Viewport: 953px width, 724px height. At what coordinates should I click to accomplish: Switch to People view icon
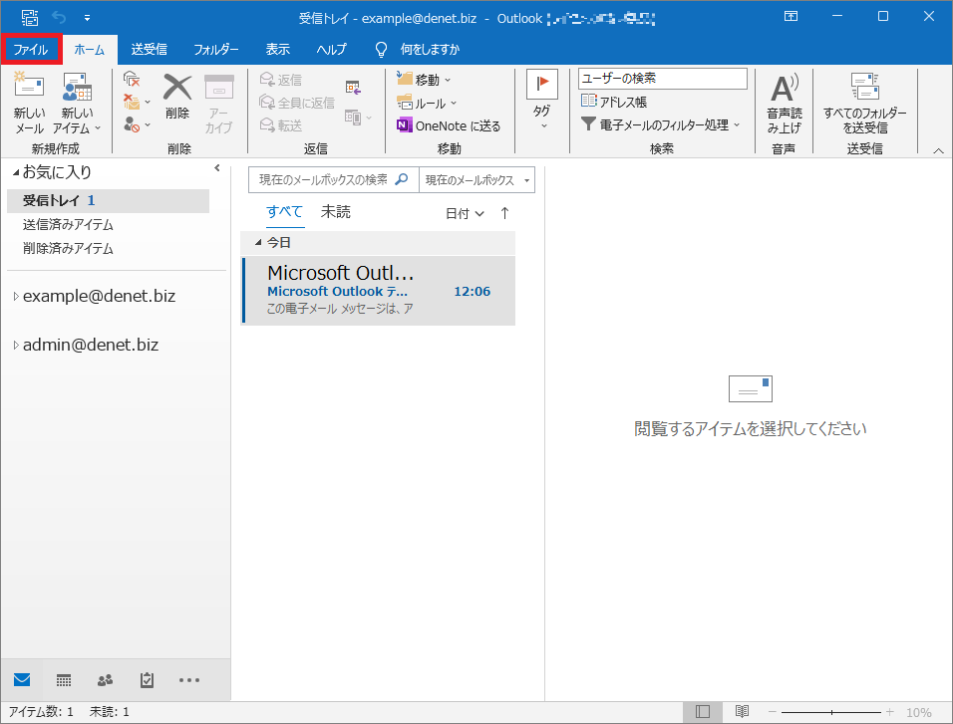105,680
